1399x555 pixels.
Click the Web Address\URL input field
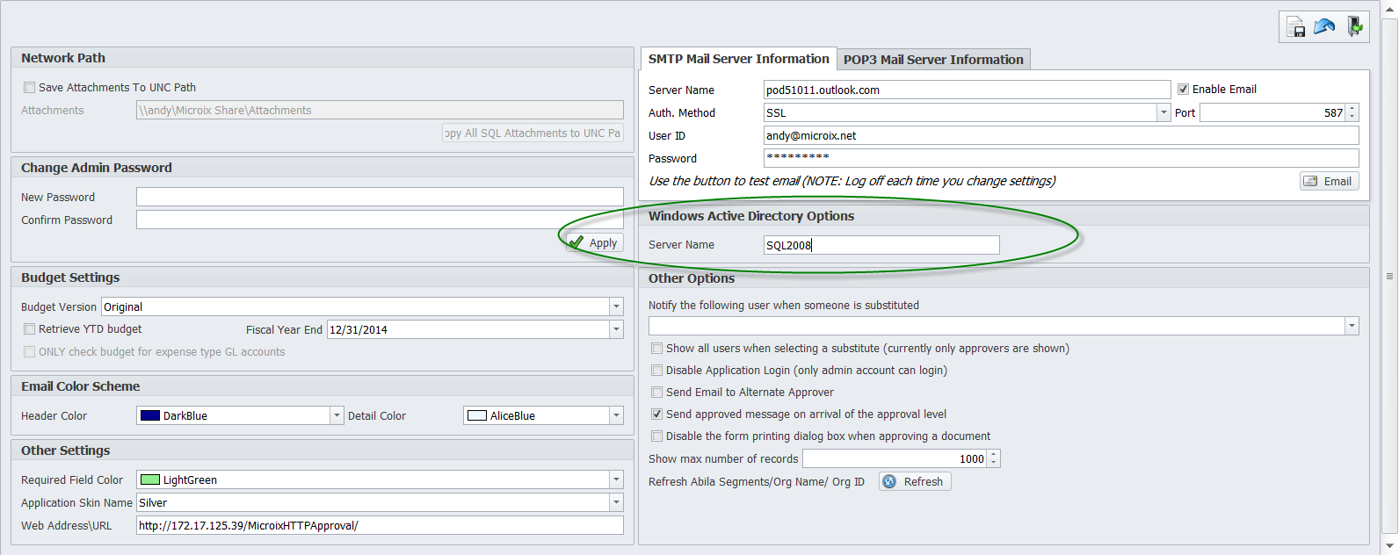[380, 526]
